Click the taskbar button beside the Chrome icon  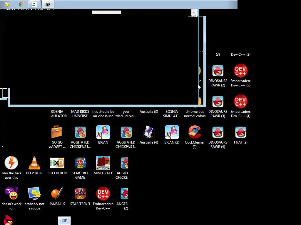[x=34, y=4]
